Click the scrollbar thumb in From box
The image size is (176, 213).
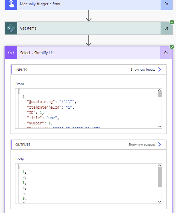(160, 94)
